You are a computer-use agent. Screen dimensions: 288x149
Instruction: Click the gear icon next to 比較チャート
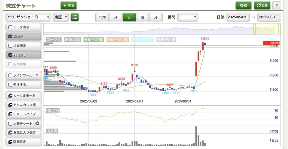point(37,123)
